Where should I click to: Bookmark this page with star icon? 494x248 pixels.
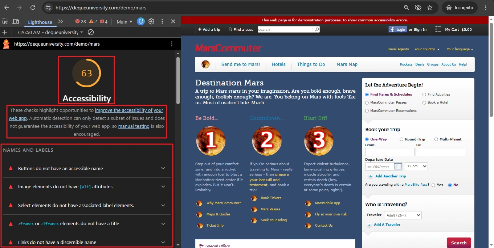(430, 8)
